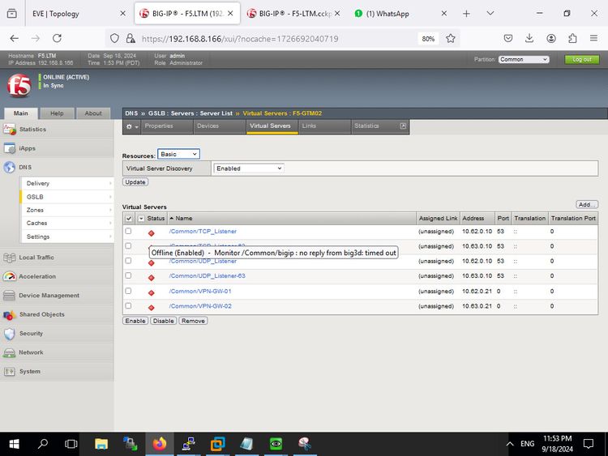Check the VPN-GW-01 row checkbox
Image resolution: width=608 pixels, height=456 pixels.
(128, 291)
